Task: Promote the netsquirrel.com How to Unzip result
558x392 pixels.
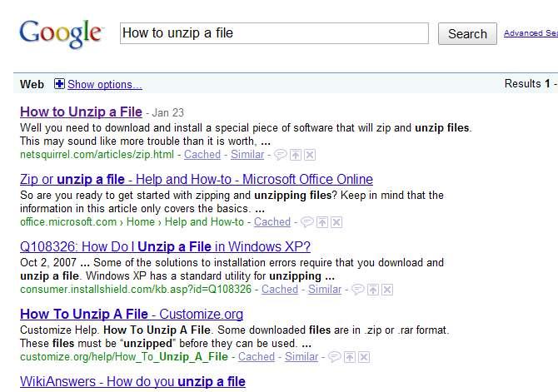Action: click(x=295, y=155)
